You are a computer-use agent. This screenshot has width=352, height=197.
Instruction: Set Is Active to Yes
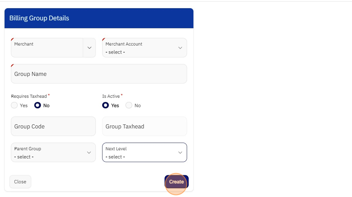click(106, 105)
